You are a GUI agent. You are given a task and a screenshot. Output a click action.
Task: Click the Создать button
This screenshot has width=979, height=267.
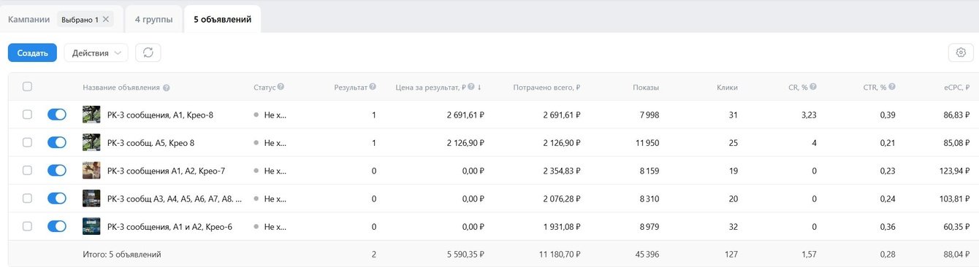point(32,53)
